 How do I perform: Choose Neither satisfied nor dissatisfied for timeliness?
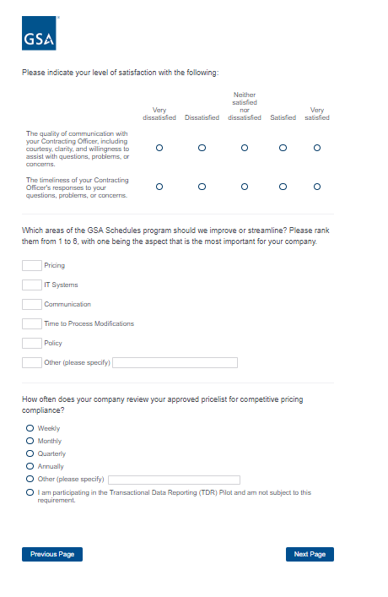[x=245, y=187]
